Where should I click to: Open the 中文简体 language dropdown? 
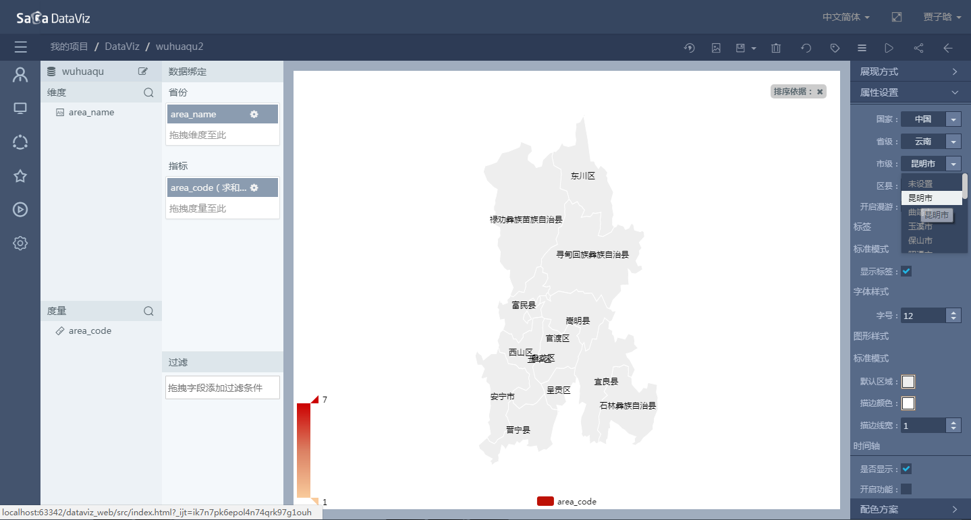point(845,17)
